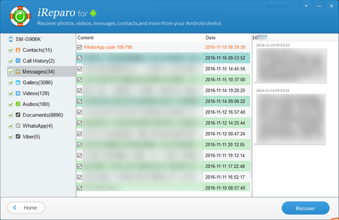
Task: Uncheck the message dated 2016-11-12 16:57:40
Action: pos(80,112)
